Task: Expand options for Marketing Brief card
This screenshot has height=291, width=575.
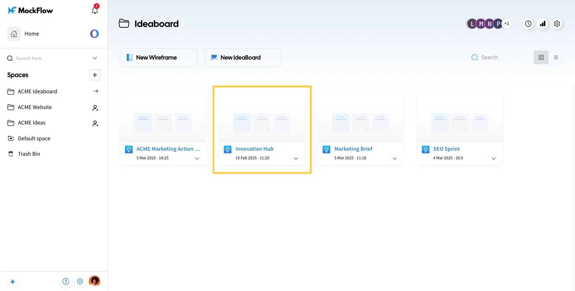Action: [x=395, y=159]
